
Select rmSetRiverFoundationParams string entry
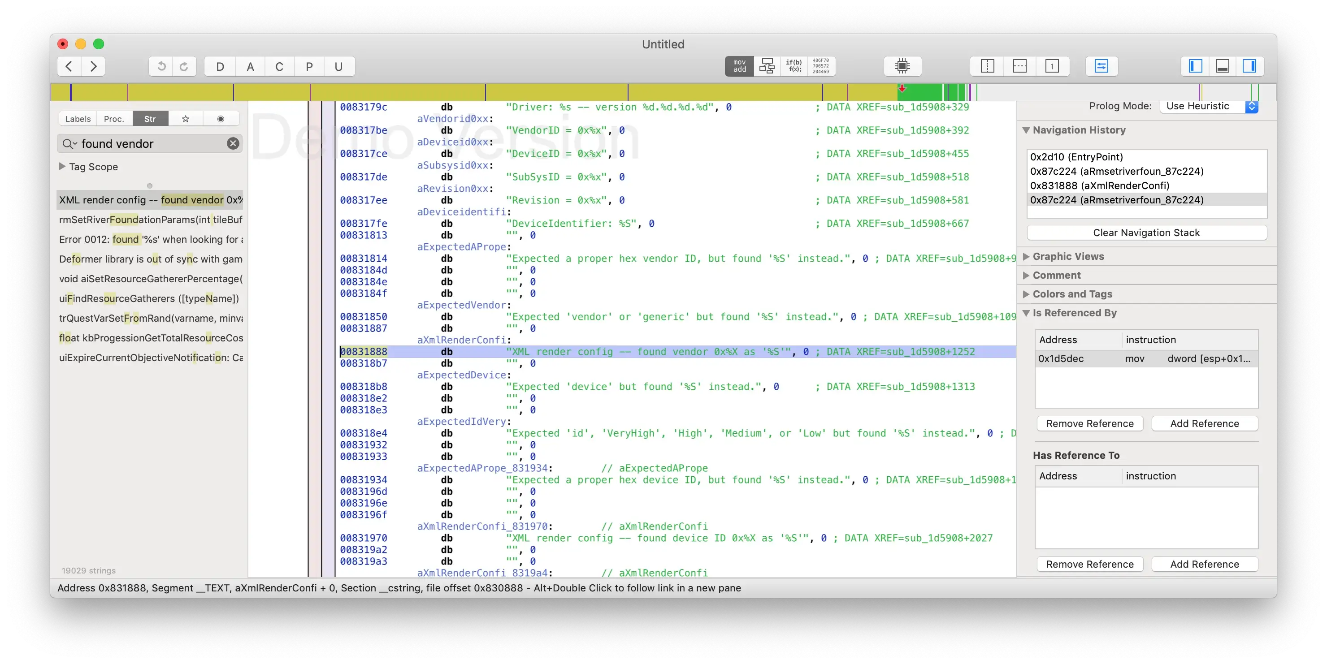[x=149, y=220]
